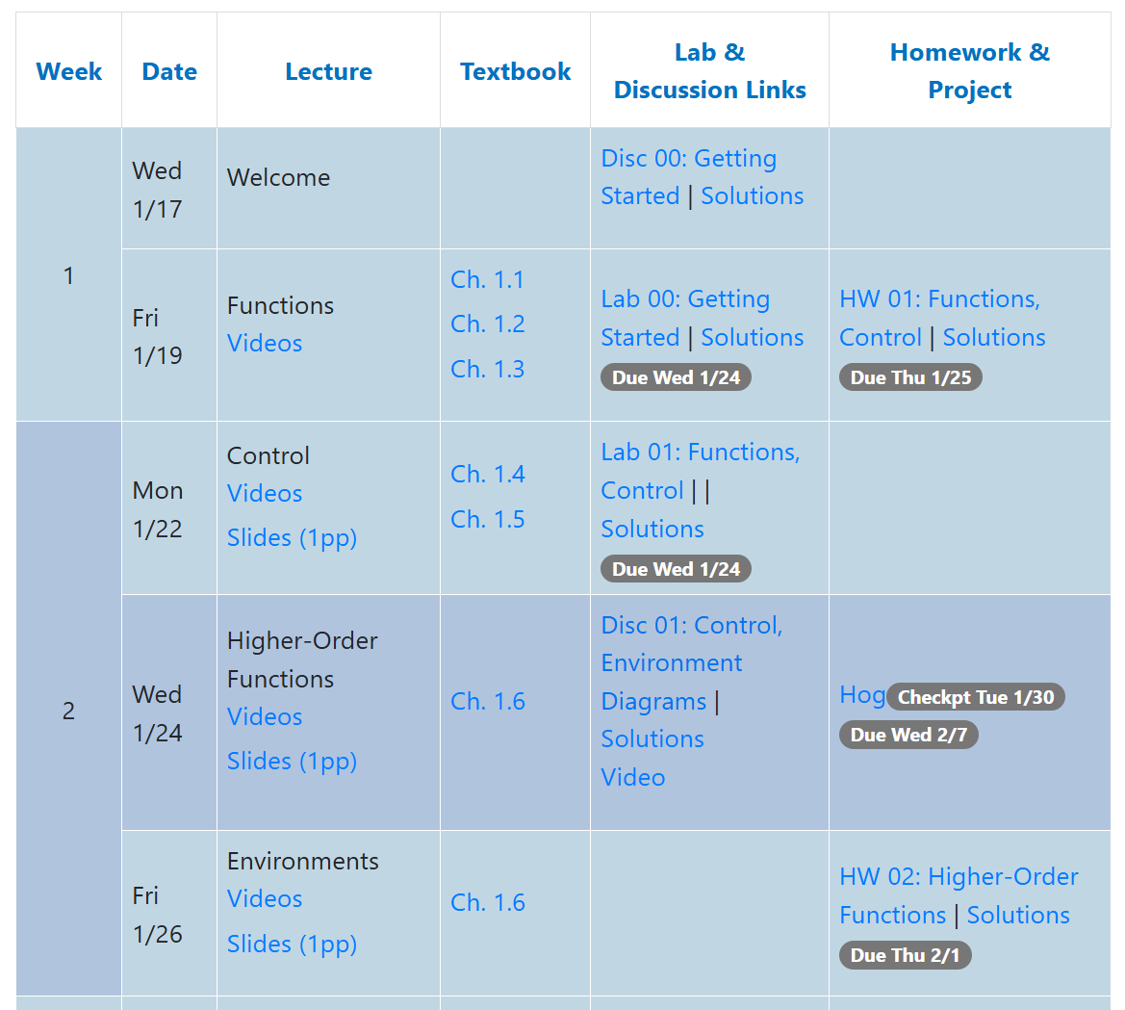This screenshot has height=1010, width=1125.
Task: Open Disc 00: Getting Started link
Action: [x=688, y=176]
